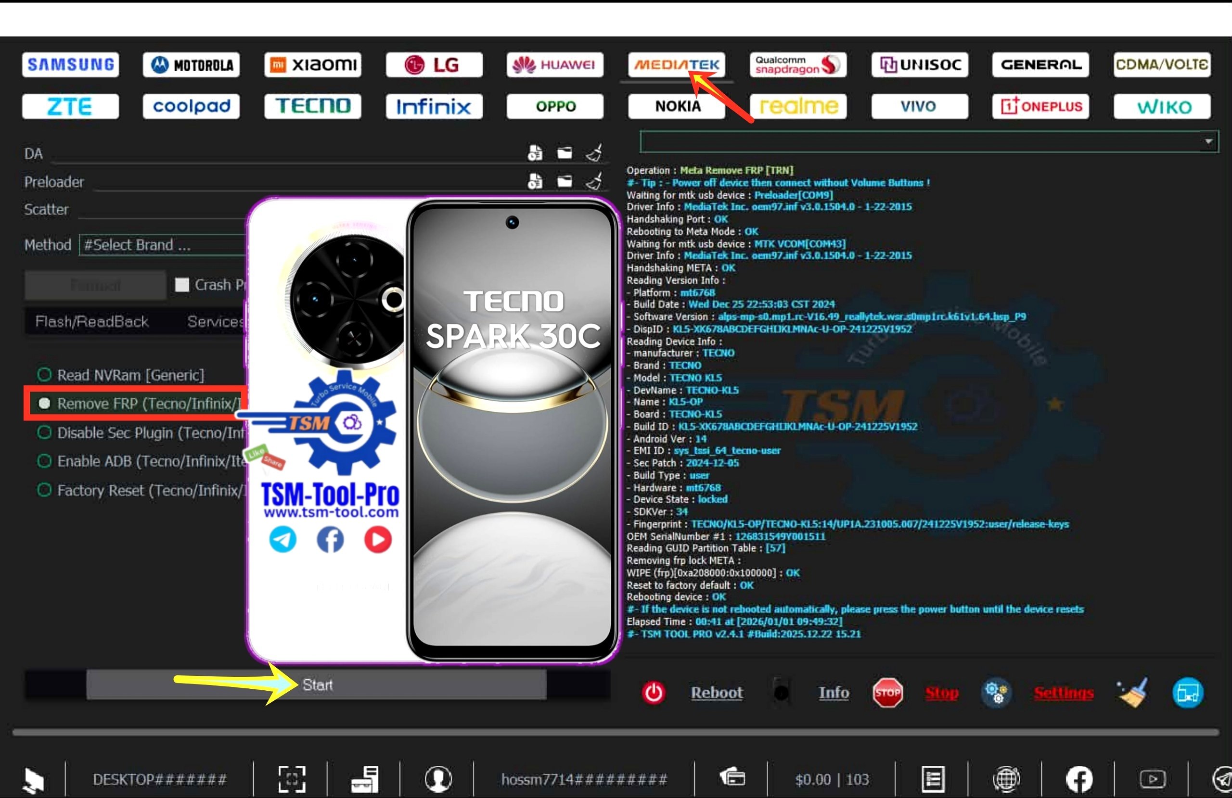Click into the Scatter path field

pyautogui.click(x=162, y=210)
